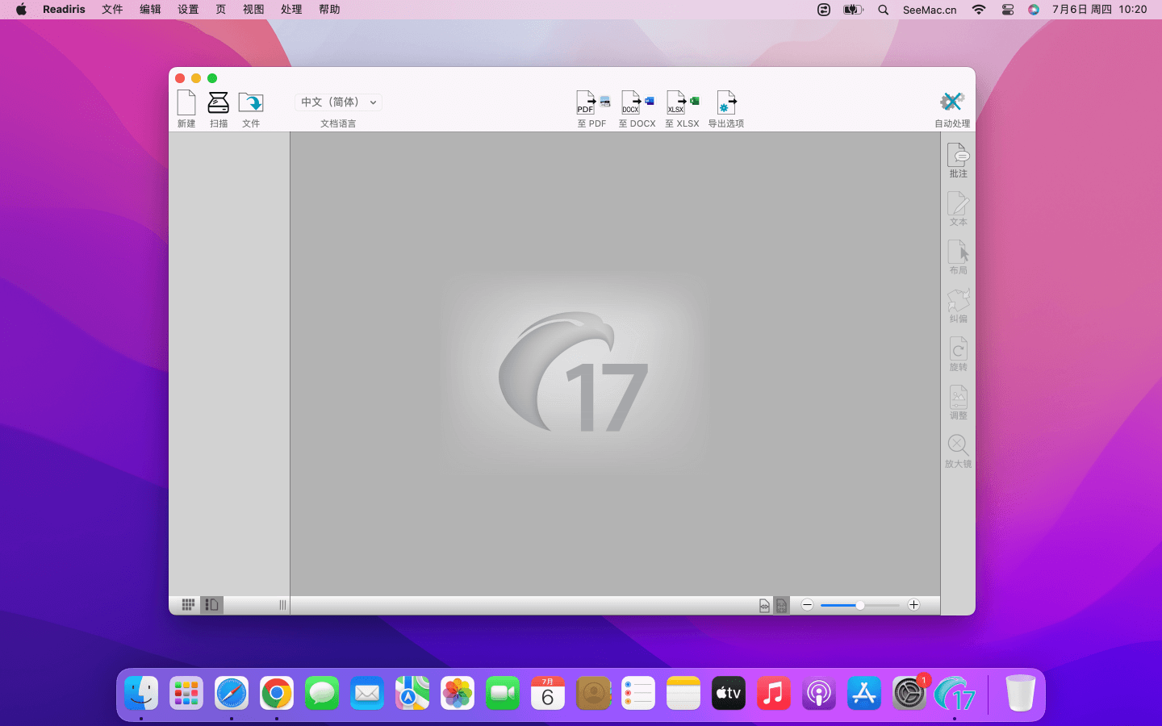Screen dimensions: 1162x726
Task: Click the 自动处理 auto-process icon
Action: pos(952,102)
